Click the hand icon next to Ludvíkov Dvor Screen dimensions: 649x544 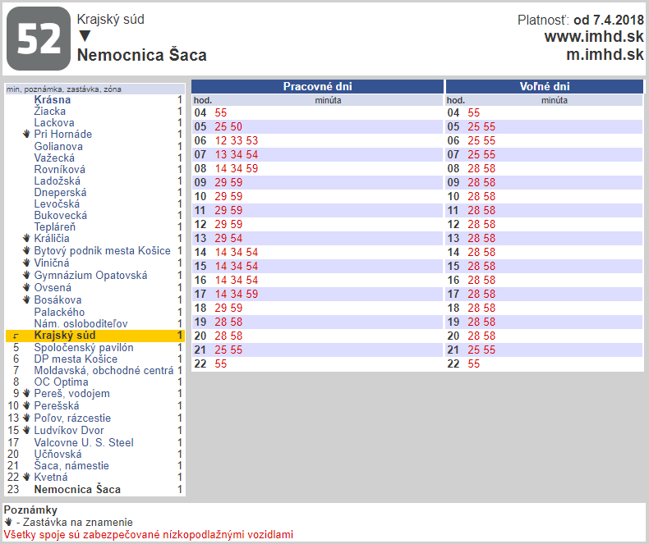pos(26,430)
